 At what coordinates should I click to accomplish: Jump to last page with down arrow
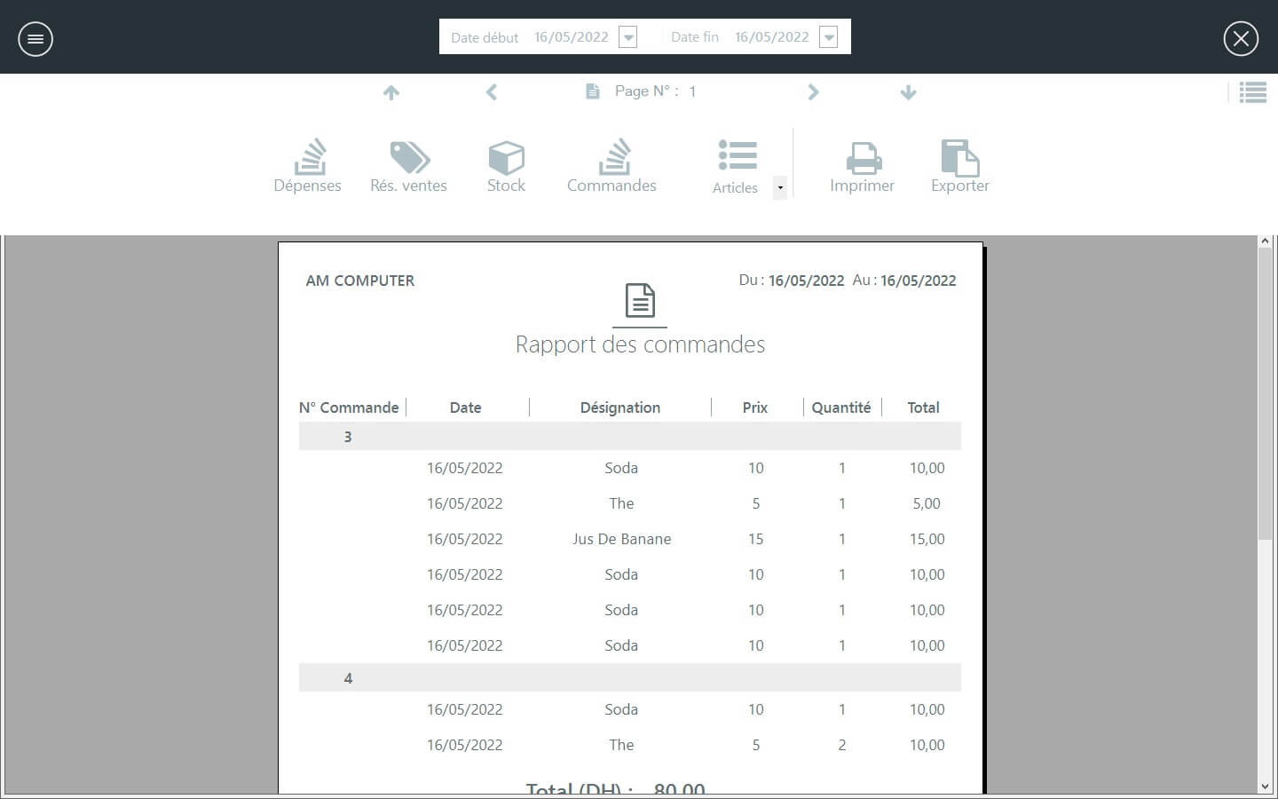click(x=908, y=92)
